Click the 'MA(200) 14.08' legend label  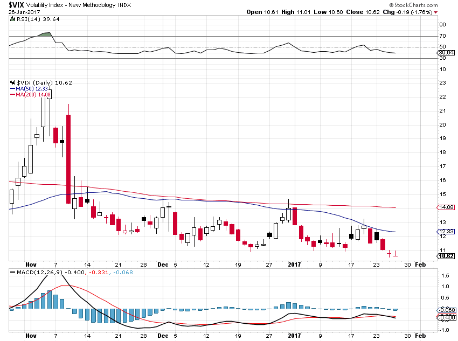(33, 95)
